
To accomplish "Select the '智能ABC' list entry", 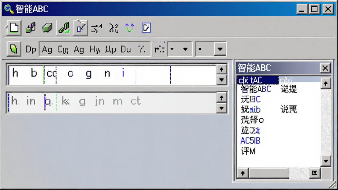I will click(256, 89).
